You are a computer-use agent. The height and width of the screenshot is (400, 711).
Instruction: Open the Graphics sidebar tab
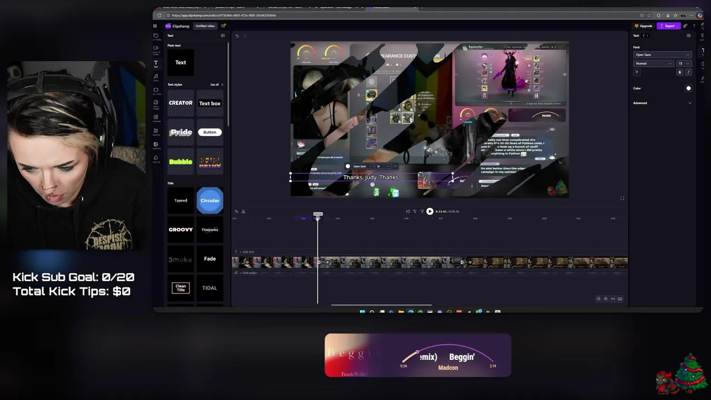pyautogui.click(x=156, y=132)
